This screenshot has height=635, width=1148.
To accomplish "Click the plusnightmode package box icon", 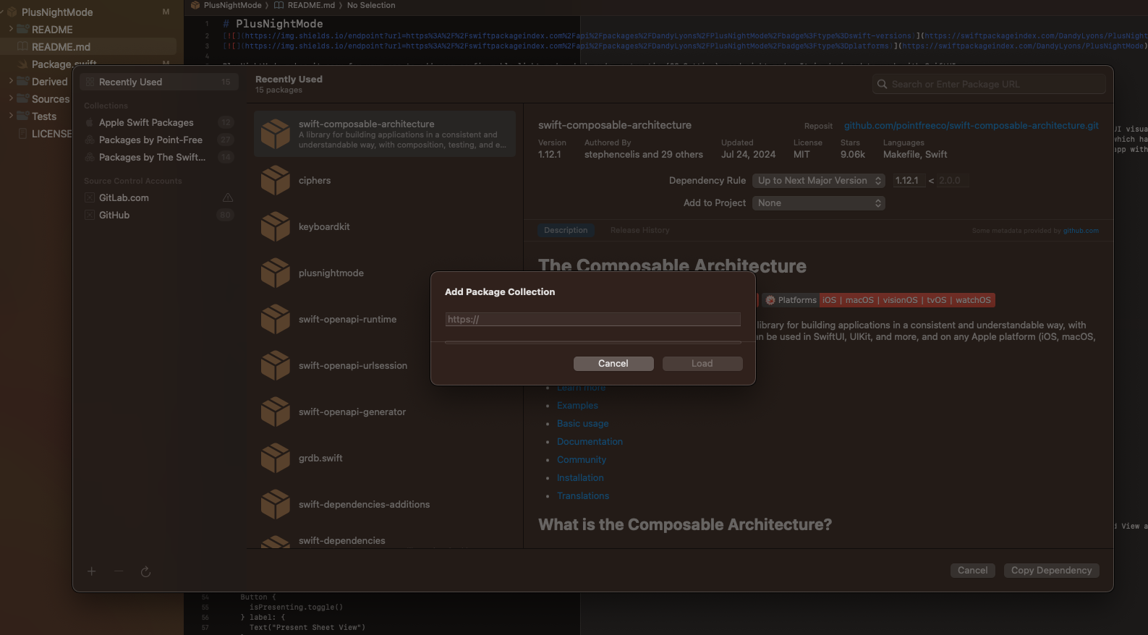I will tap(276, 273).
